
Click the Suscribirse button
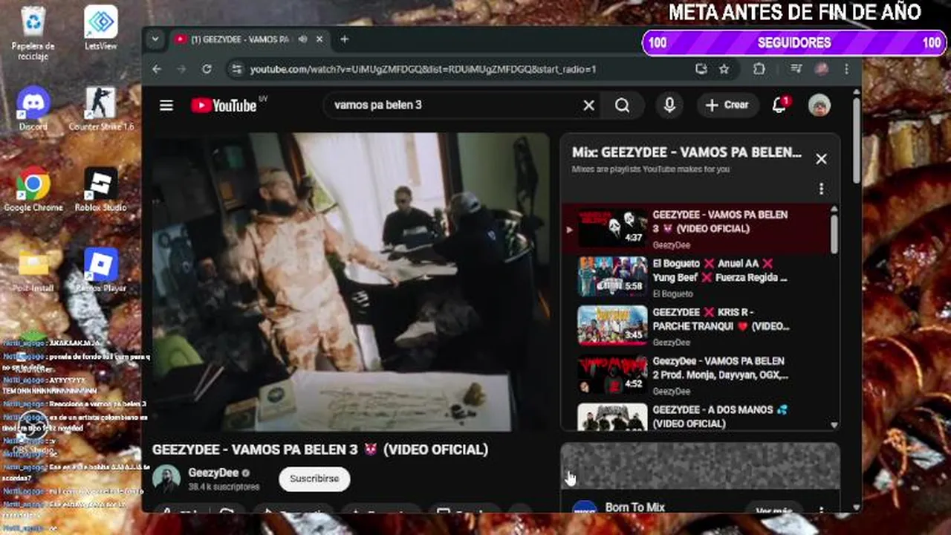(314, 479)
